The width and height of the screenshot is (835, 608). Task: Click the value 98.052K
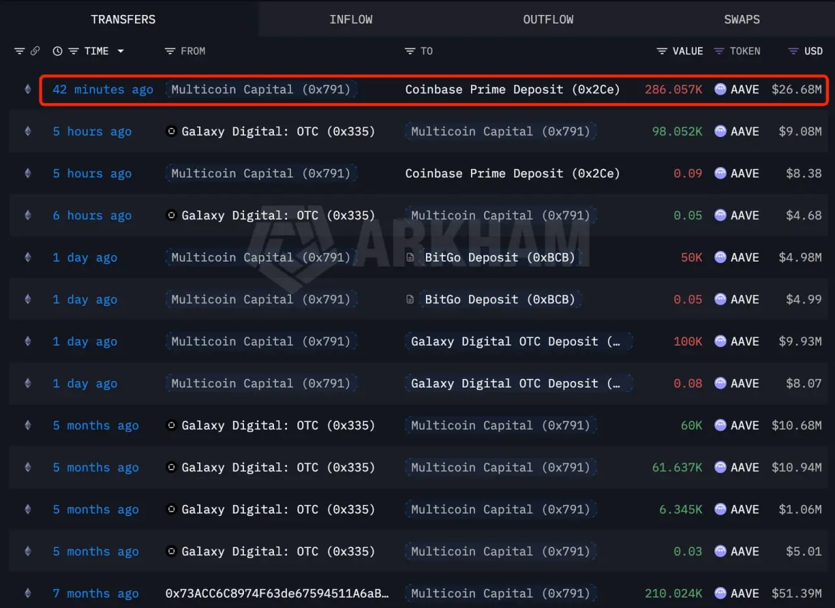pyautogui.click(x=678, y=131)
